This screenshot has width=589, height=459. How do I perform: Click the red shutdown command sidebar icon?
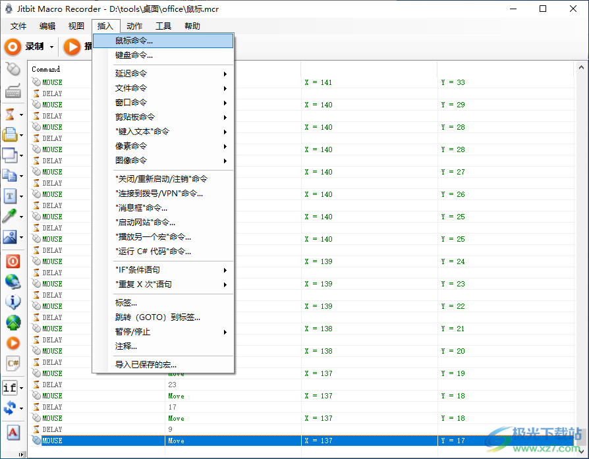click(x=13, y=261)
